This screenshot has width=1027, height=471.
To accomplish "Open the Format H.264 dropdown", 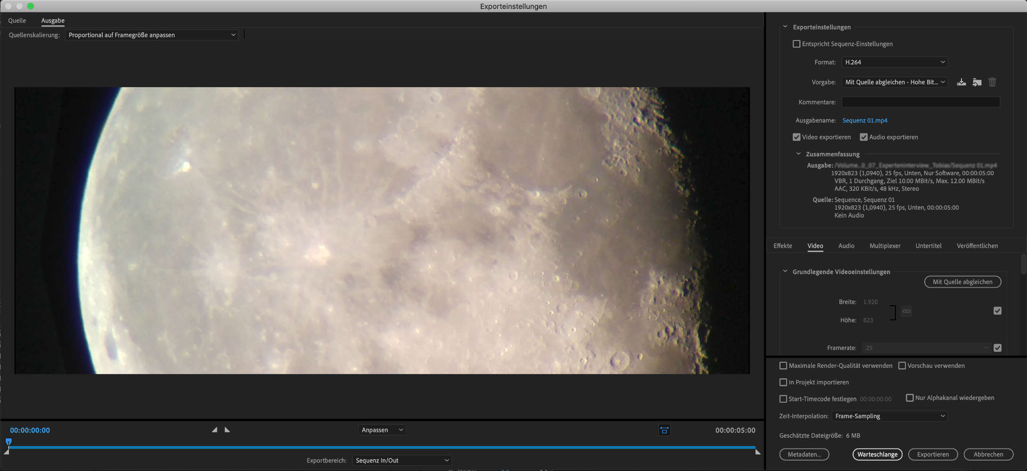I will click(x=894, y=62).
